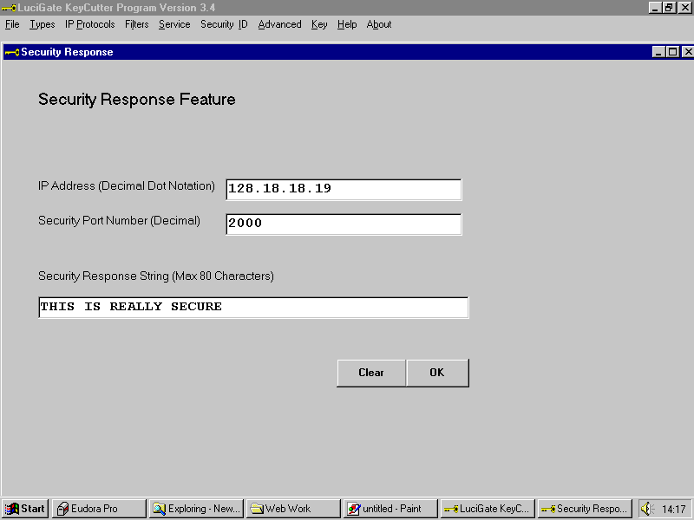Switch to Exploring window in taskbar
The width and height of the screenshot is (694, 520).
pos(196,509)
